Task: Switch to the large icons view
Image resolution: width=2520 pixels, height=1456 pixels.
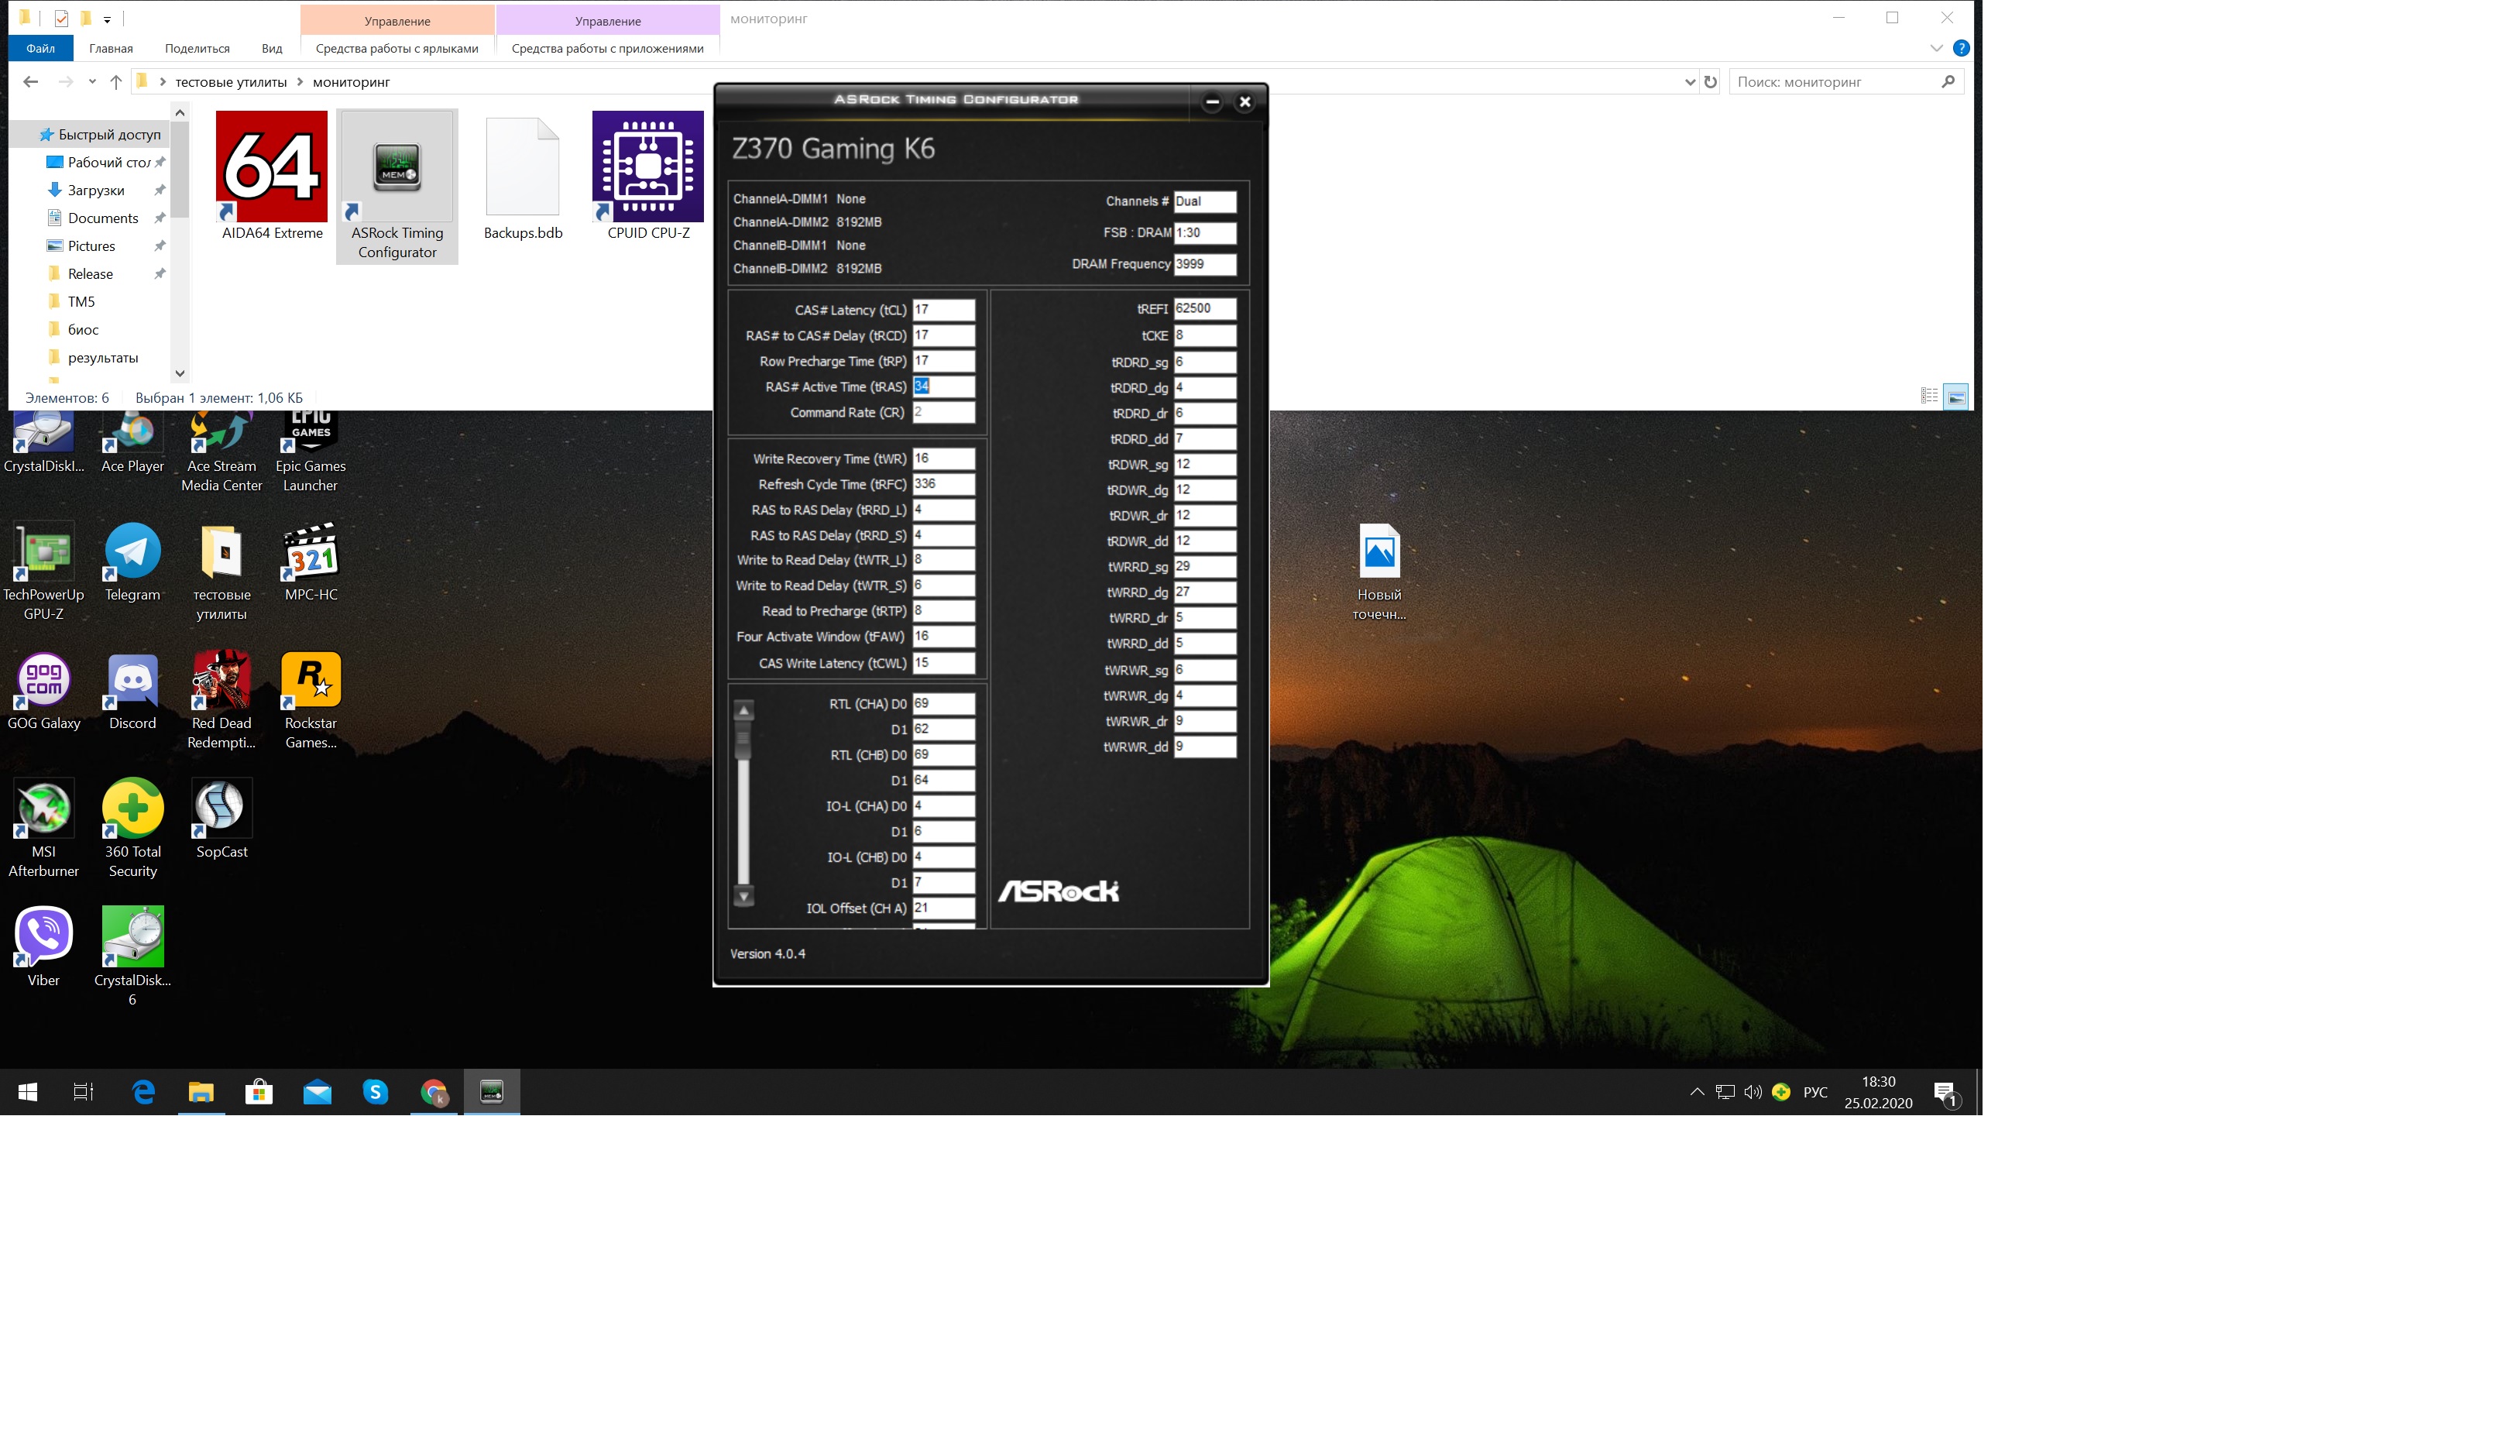Action: [x=1956, y=397]
